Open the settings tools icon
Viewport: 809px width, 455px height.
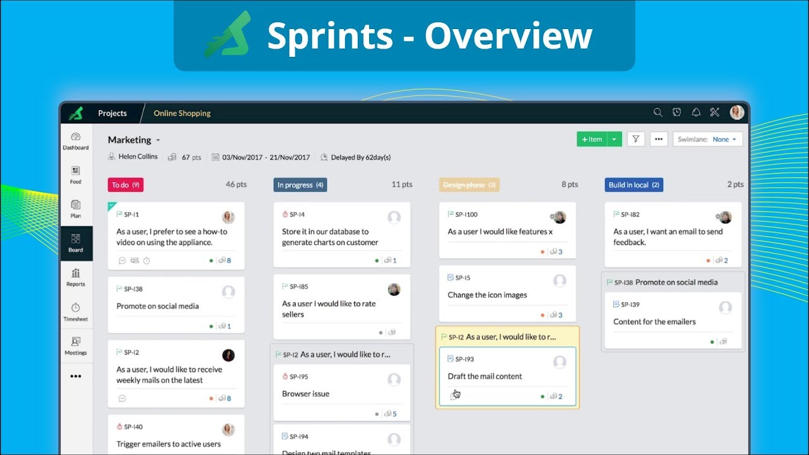click(715, 112)
